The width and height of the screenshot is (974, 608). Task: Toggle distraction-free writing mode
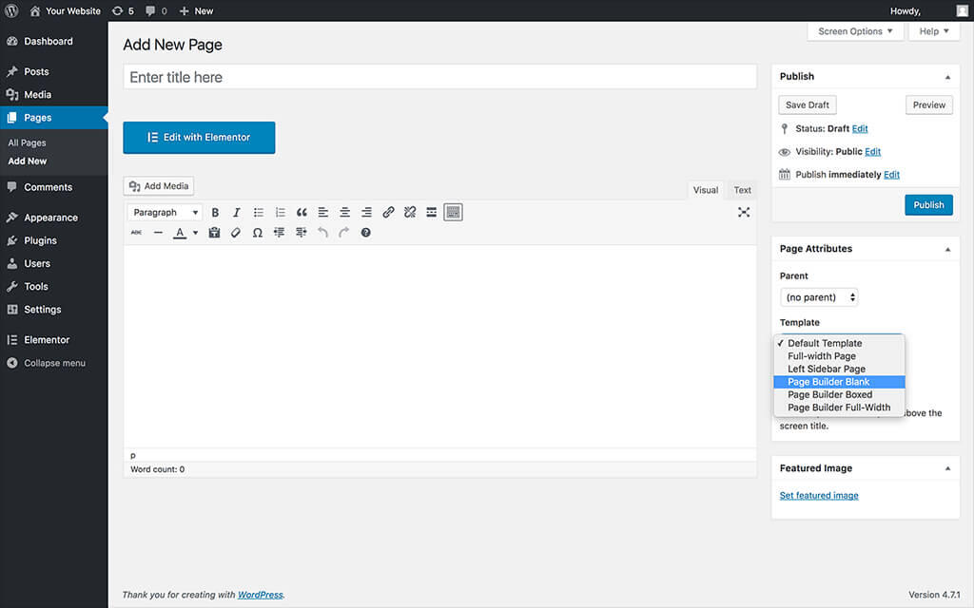[744, 212]
